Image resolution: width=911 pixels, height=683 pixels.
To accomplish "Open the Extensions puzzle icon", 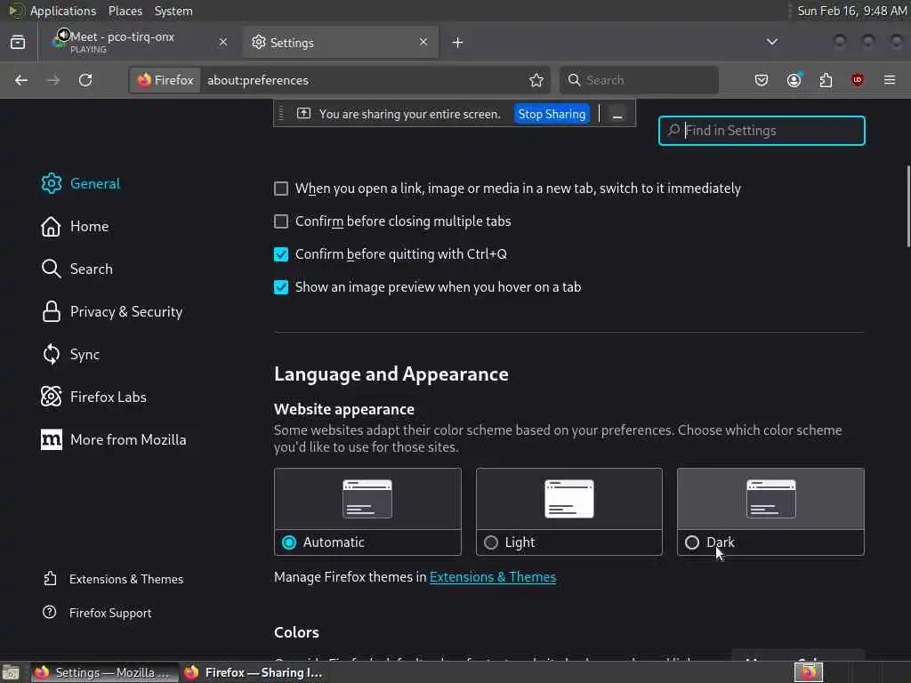I will tap(826, 80).
